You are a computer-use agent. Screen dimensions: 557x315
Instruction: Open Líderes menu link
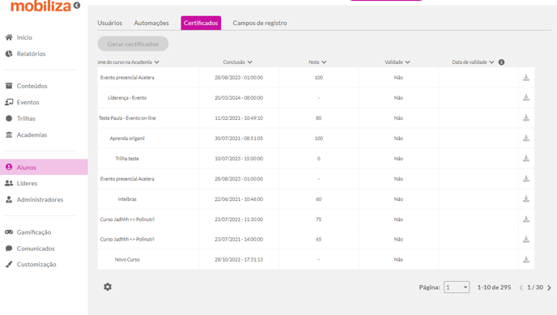[27, 183]
